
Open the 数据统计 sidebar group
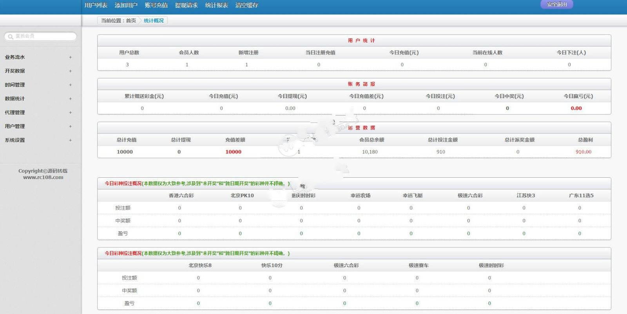[x=15, y=99]
